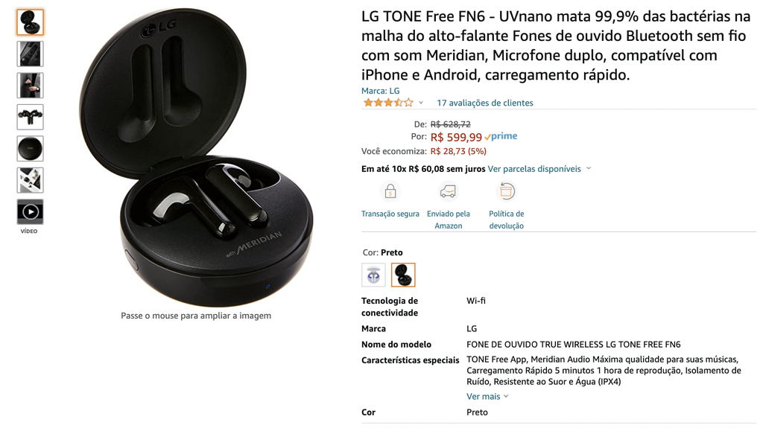
Task: Click the Amazon delivery truck icon
Action: click(448, 191)
